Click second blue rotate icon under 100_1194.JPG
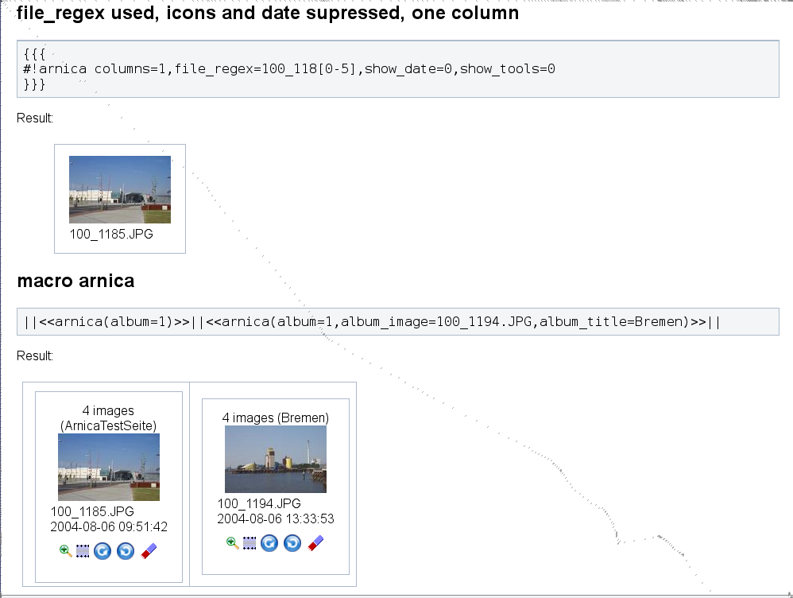The width and height of the screenshot is (793, 598). pos(292,543)
